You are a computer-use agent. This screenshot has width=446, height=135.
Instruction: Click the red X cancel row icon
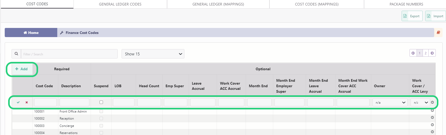click(x=27, y=102)
